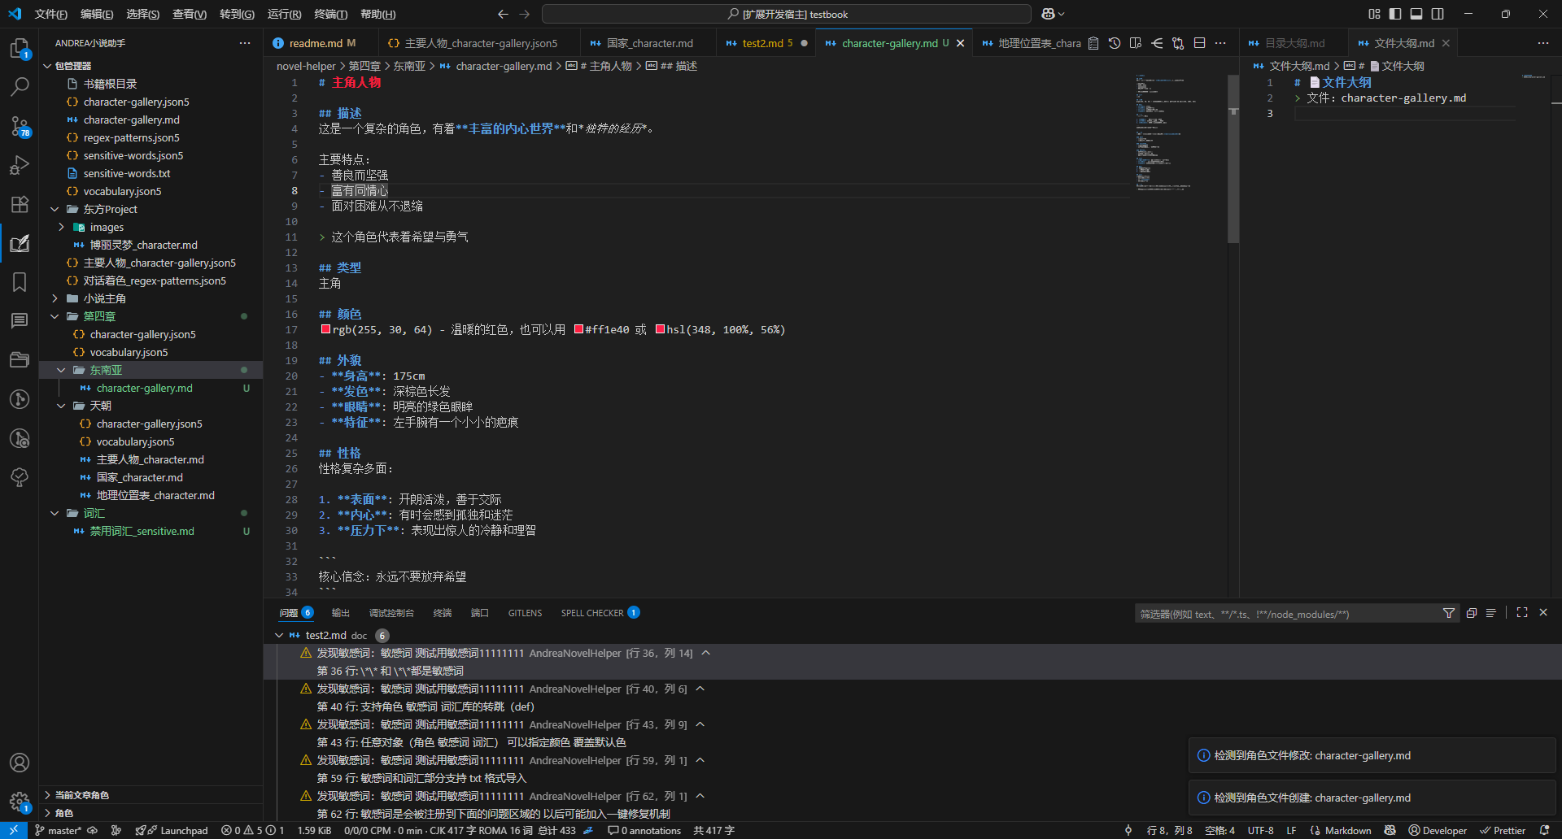Open the 终端(T) menu
This screenshot has height=839, width=1562.
[330, 14]
